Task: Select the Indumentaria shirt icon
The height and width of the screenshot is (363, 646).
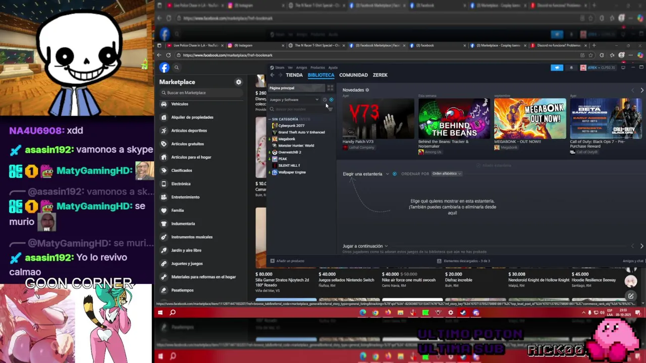Action: coord(164,223)
